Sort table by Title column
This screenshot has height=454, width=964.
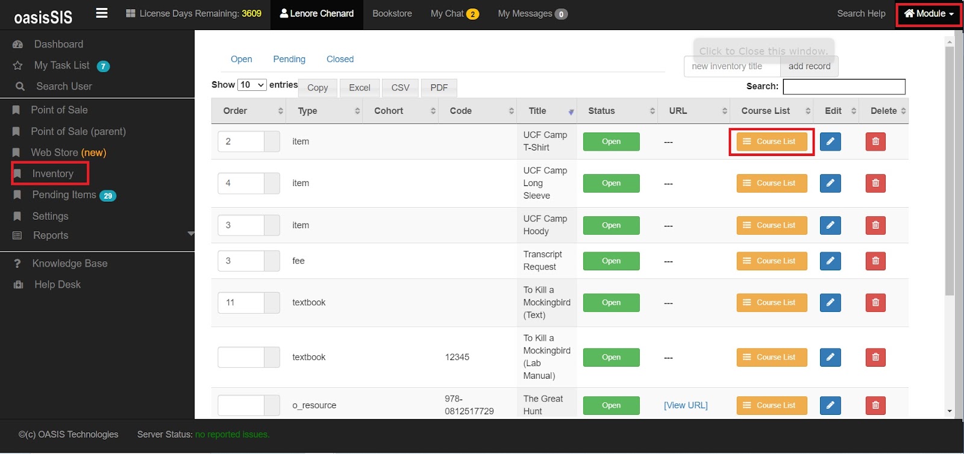click(x=546, y=111)
